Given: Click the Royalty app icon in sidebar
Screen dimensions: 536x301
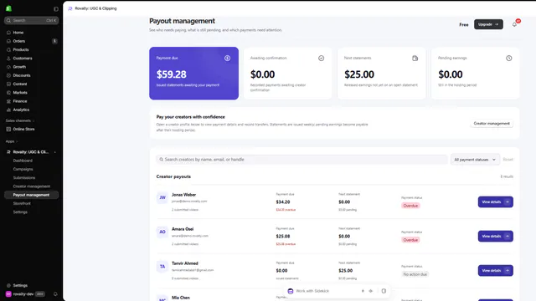Looking at the screenshot, I should tap(8, 152).
